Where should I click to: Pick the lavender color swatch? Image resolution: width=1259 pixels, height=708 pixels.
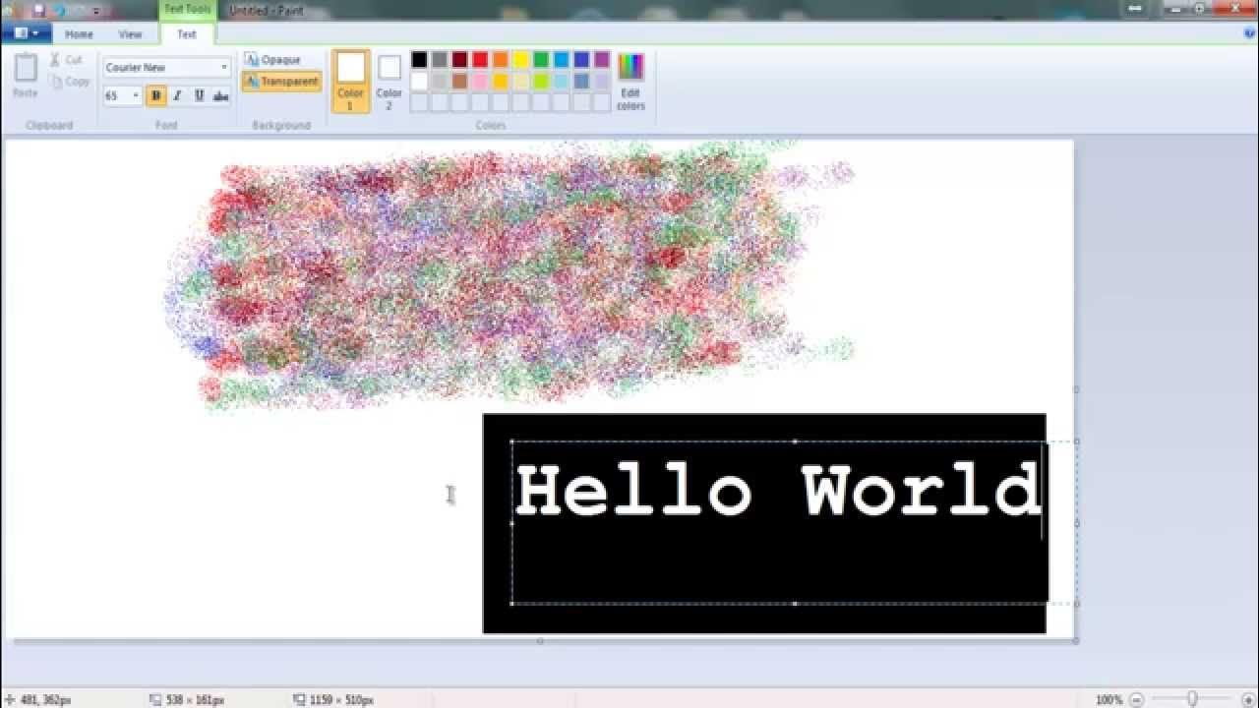point(602,81)
